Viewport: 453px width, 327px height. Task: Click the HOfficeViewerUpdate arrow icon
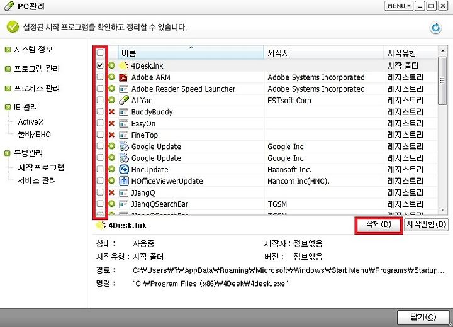pyautogui.click(x=124, y=181)
